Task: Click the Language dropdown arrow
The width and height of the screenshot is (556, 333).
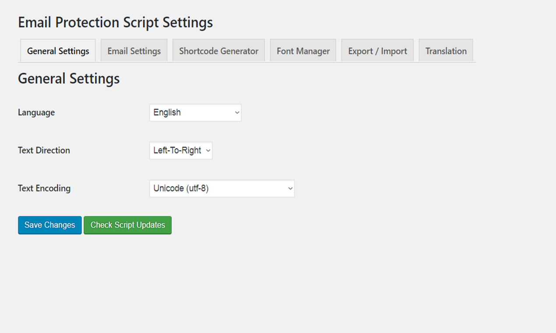Action: pos(236,113)
